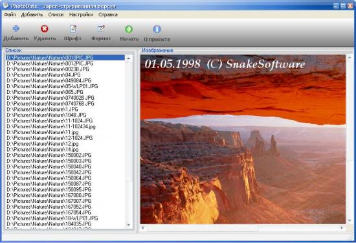Click the file list scroll up arrow

tap(129, 58)
